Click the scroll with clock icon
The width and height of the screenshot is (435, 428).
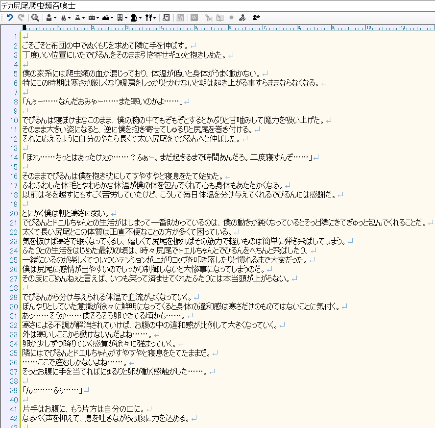(x=166, y=18)
